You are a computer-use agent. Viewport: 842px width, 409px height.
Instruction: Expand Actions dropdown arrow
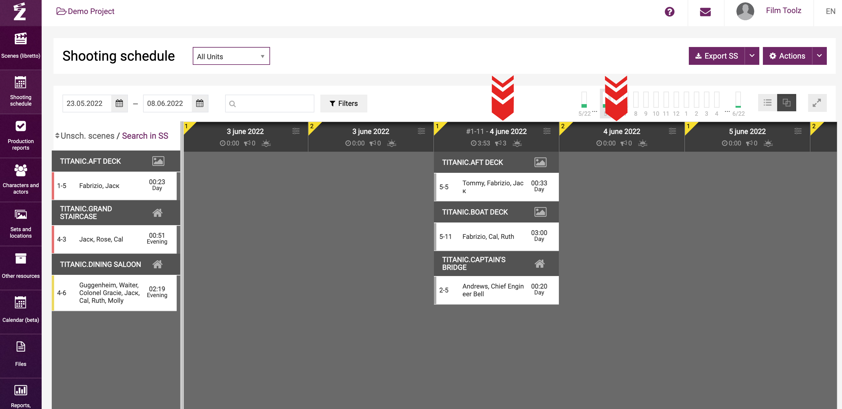[x=819, y=56]
